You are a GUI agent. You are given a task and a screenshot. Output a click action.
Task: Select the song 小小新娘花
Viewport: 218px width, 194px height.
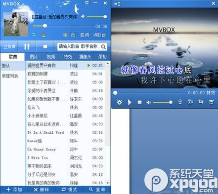pos(66,116)
